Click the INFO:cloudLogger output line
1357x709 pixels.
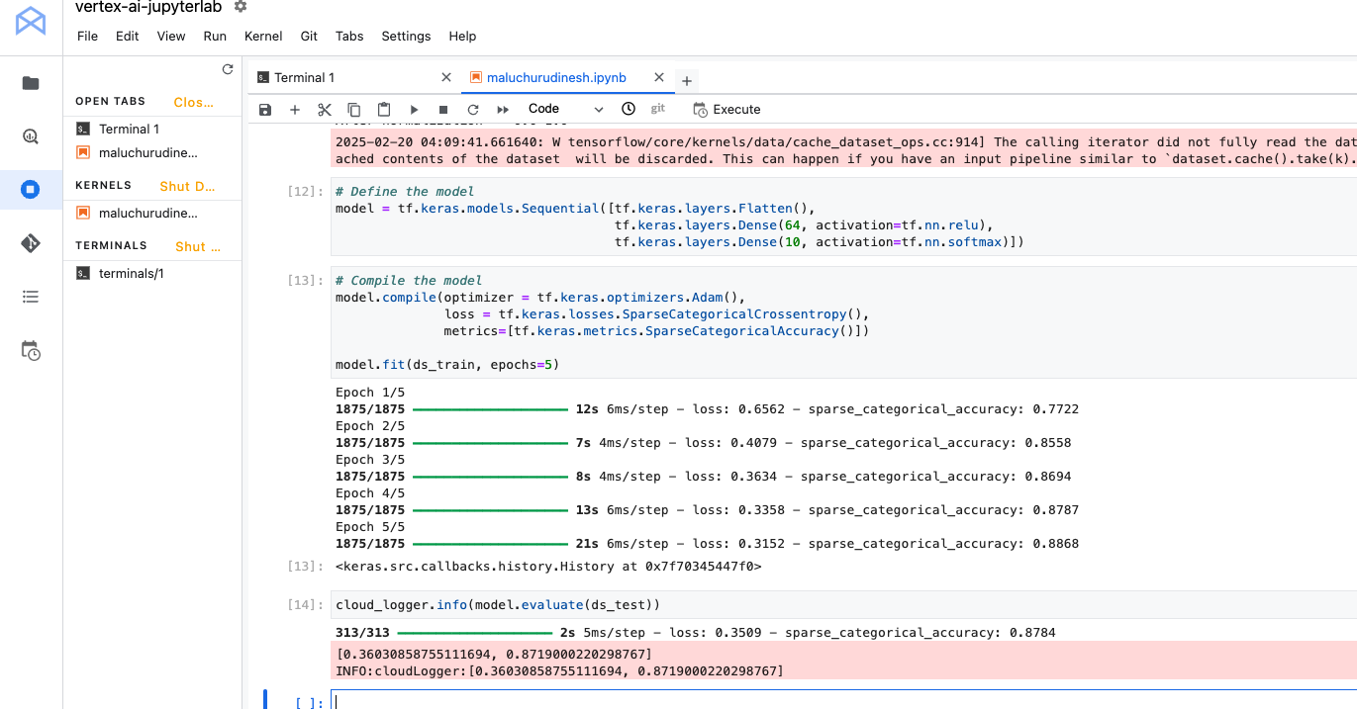(559, 671)
